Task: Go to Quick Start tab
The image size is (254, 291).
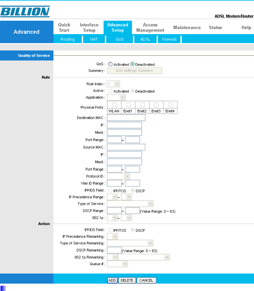Action: pyautogui.click(x=64, y=27)
